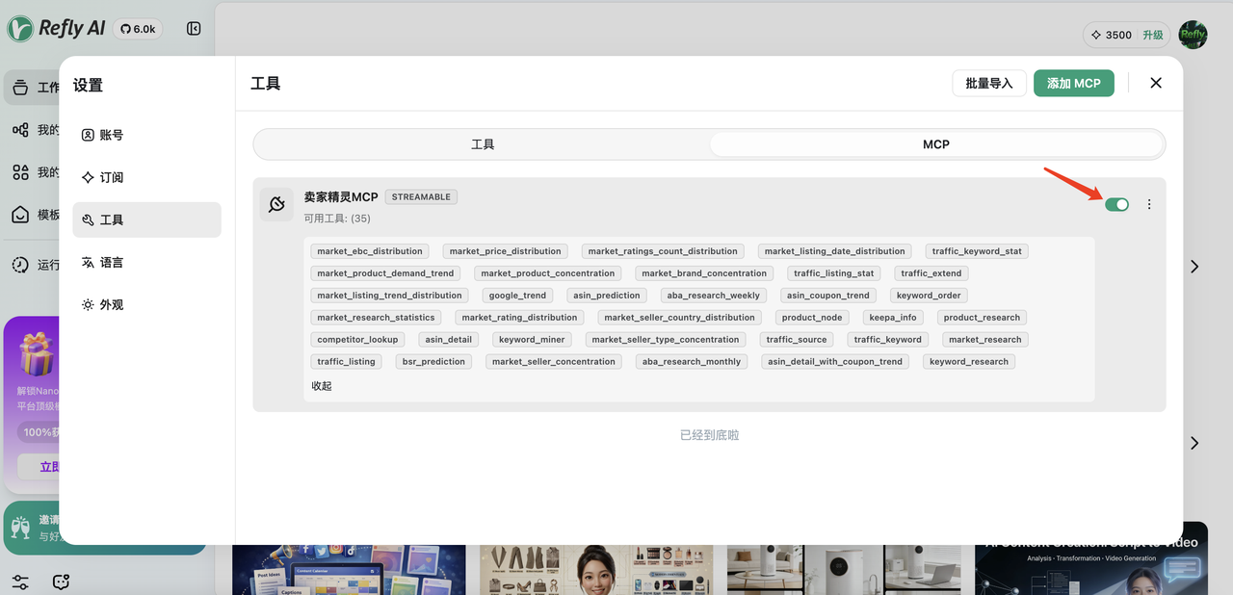Click the right arrow chevron beside the dialog
This screenshot has width=1233, height=595.
1194,267
